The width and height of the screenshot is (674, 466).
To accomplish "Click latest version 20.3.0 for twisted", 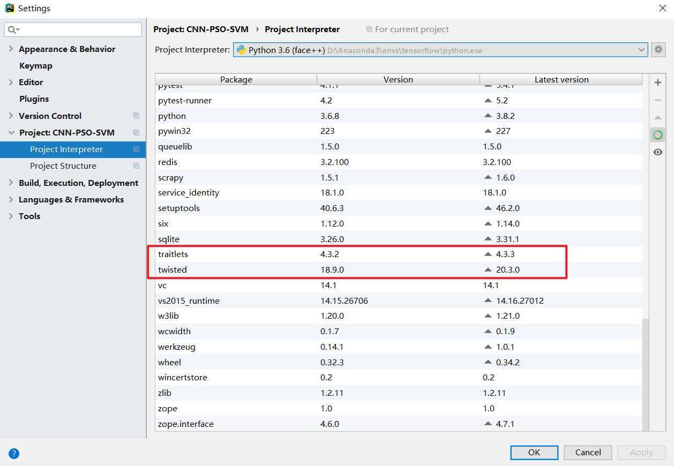I will (508, 270).
